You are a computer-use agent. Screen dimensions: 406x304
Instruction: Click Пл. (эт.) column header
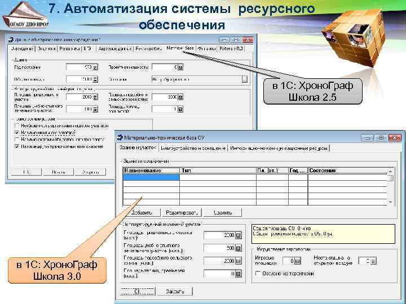[x=272, y=171]
